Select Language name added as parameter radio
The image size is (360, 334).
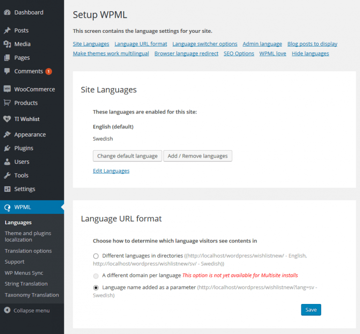pos(96,288)
